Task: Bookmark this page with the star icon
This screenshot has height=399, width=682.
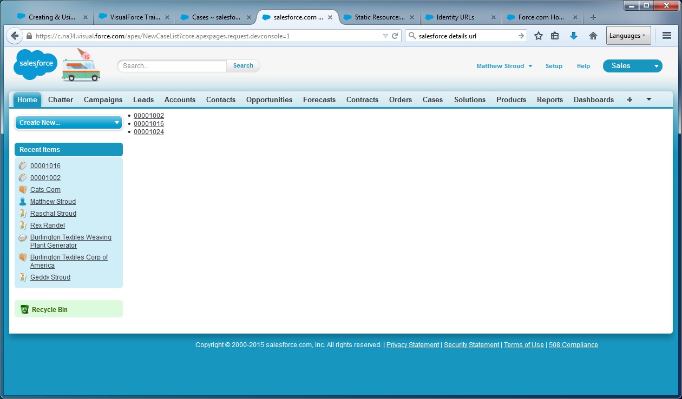Action: coord(539,36)
